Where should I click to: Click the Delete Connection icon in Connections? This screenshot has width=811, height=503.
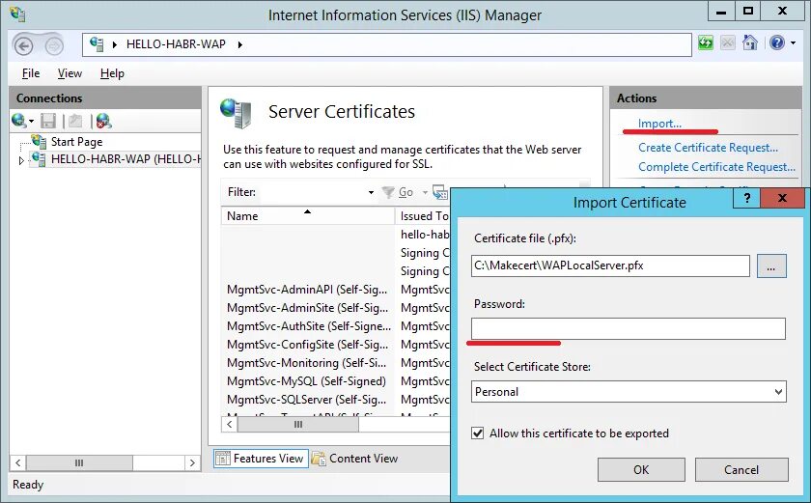tap(103, 121)
